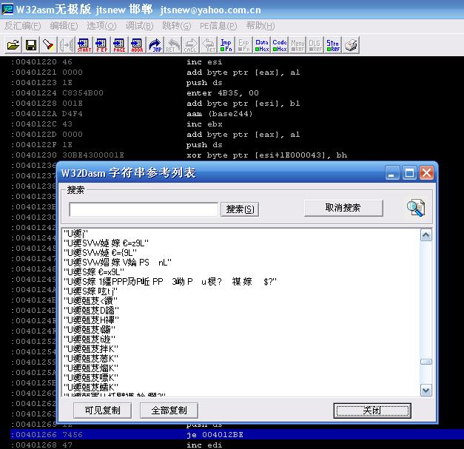The width and height of the screenshot is (464, 449).
Task: Go to PAGE toolbar icon
Action: (119, 45)
